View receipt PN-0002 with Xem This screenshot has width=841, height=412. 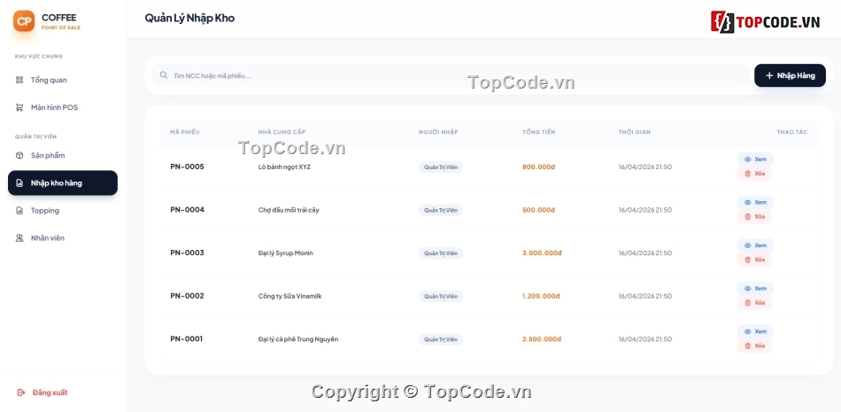tap(755, 289)
